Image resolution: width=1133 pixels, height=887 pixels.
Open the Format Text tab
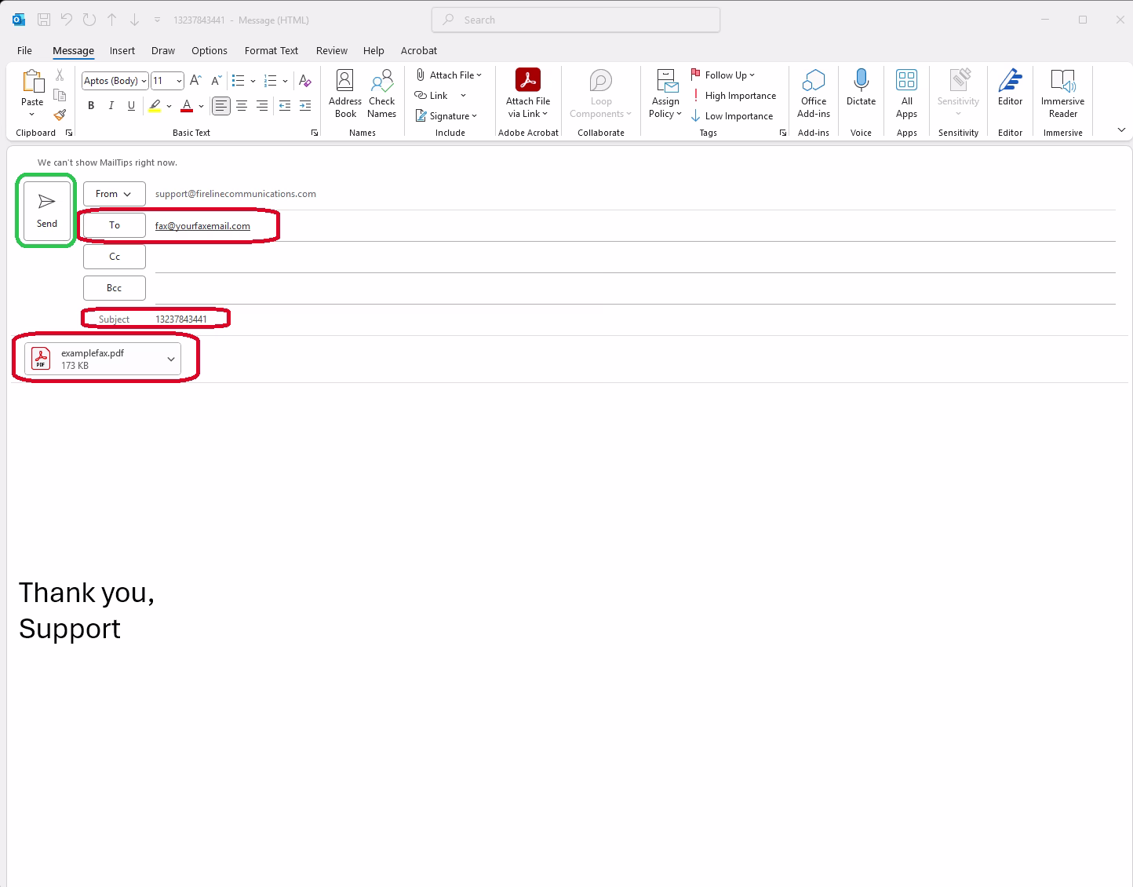tap(271, 50)
